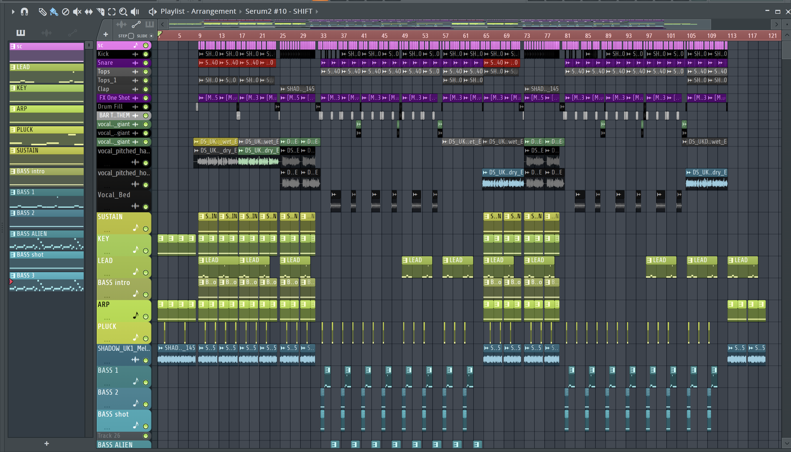The image size is (791, 452).
Task: Expand arrow after Playlist - Arrangement
Action: (x=240, y=12)
